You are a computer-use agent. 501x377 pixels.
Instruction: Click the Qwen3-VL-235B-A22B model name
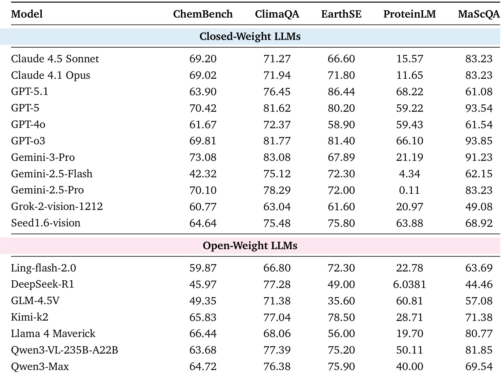(64, 350)
